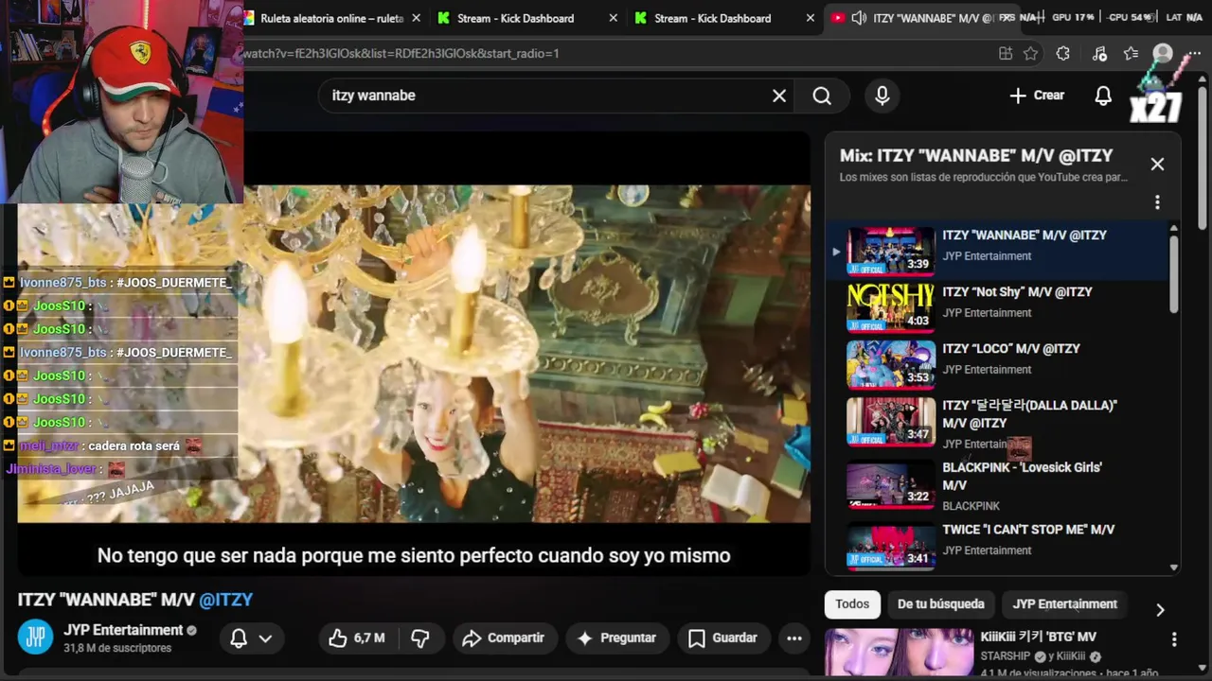Select ITZY WANNABE title in playlist
The image size is (1212, 681).
click(x=1025, y=236)
